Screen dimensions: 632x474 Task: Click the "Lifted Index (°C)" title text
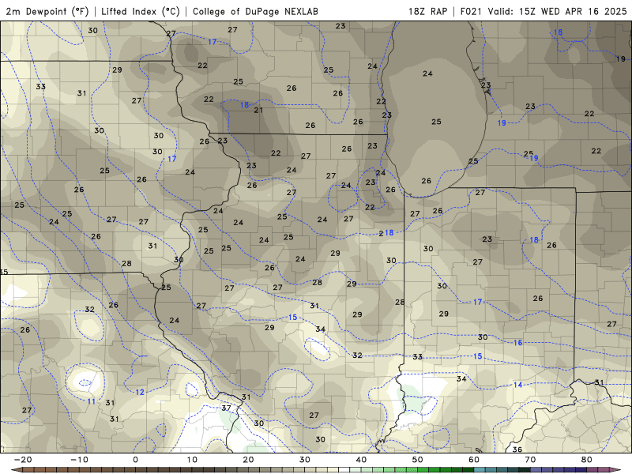(x=141, y=11)
